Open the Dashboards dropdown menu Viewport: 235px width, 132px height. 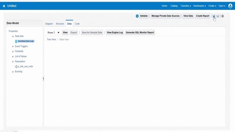tap(199, 6)
